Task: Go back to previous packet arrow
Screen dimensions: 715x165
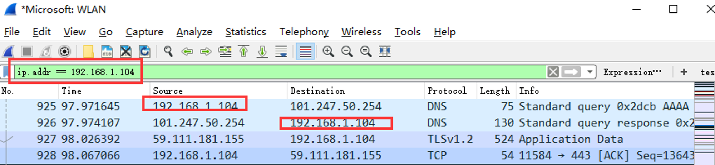Action: pos(187,52)
